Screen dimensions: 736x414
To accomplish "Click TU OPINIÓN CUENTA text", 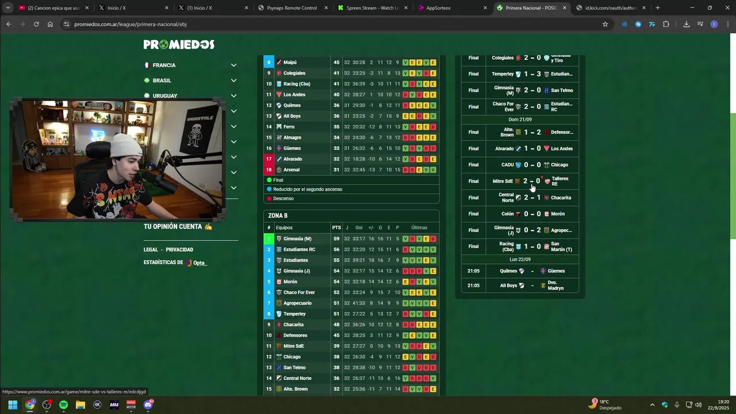I will 178,227.
